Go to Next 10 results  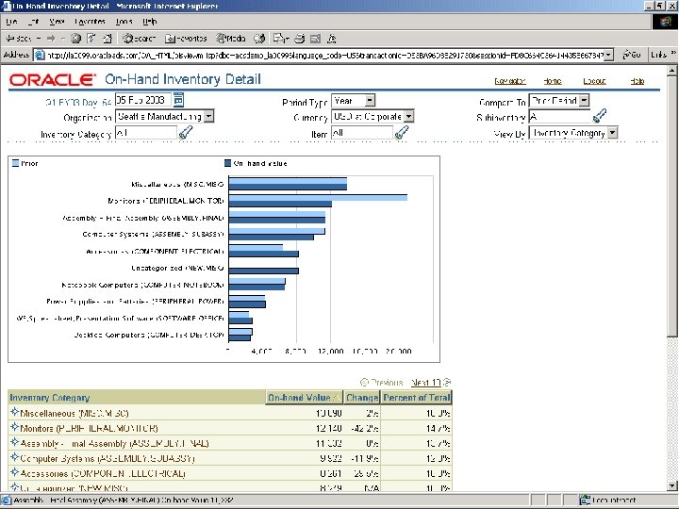pos(426,383)
